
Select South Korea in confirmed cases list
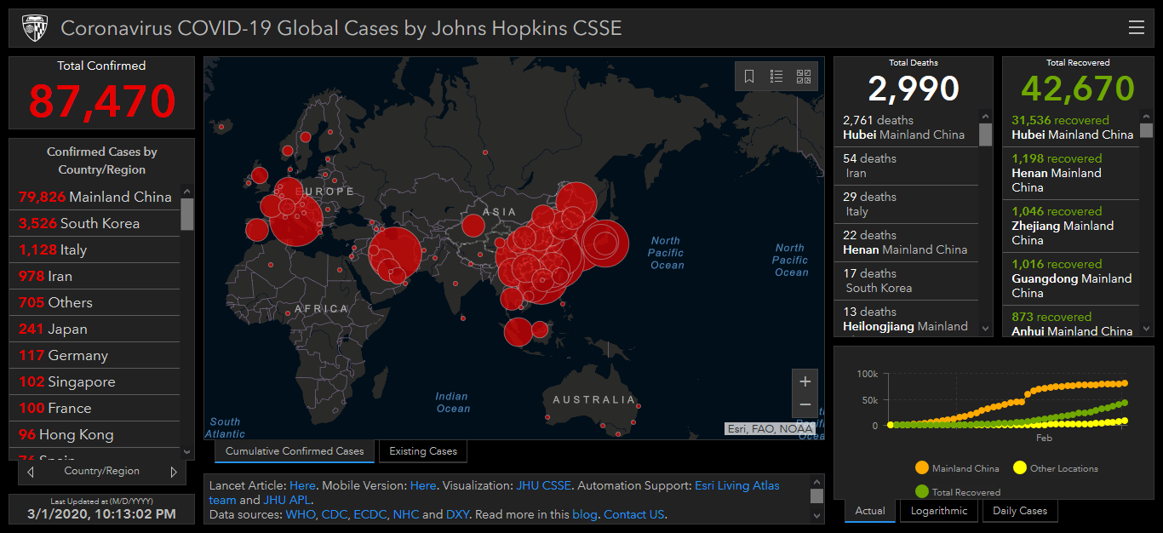tap(95, 223)
